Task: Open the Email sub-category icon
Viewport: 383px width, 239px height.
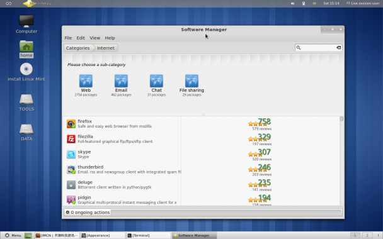Action: coord(121,81)
